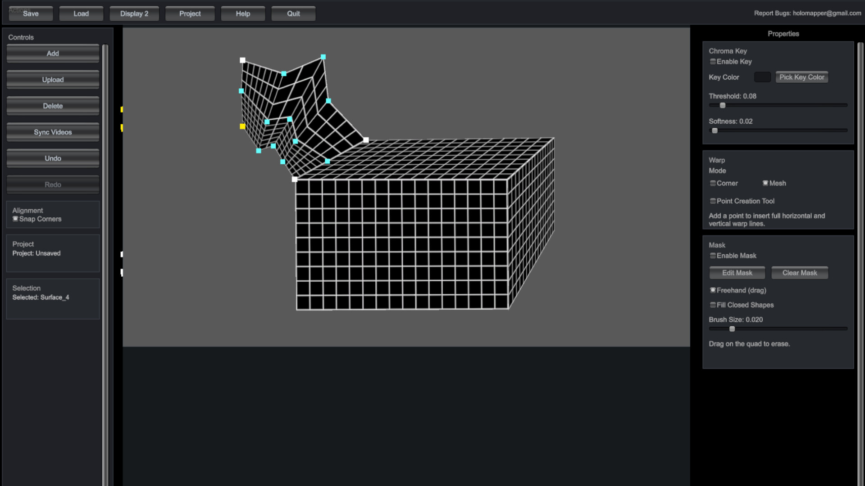Click the Edit Mask button
Image resolution: width=865 pixels, height=486 pixels.
pos(737,273)
